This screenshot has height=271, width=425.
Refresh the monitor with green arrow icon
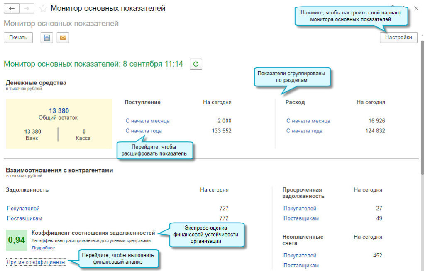pos(196,64)
